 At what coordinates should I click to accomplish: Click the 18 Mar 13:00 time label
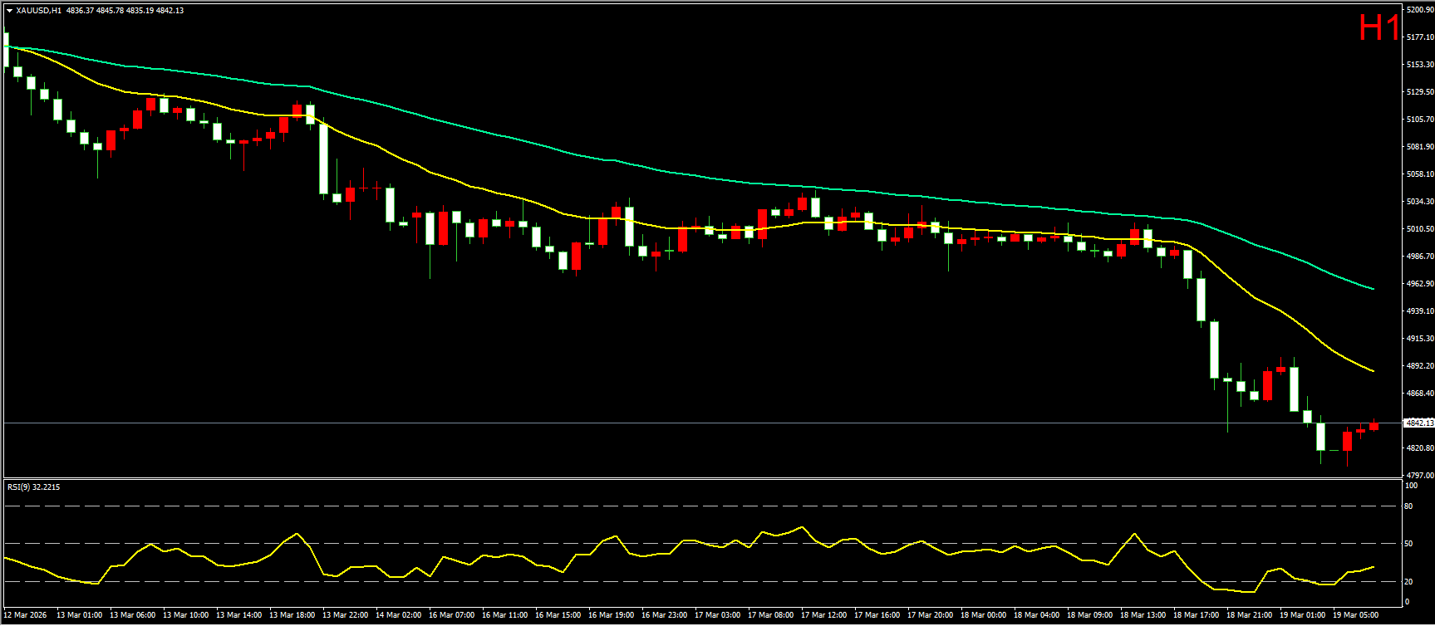pyautogui.click(x=1143, y=615)
